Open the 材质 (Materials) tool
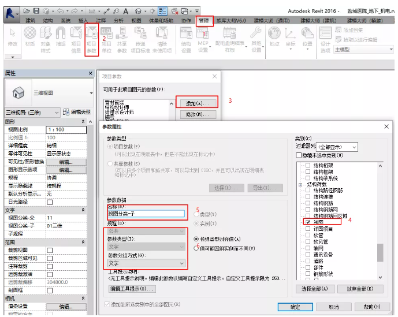 tap(30, 37)
